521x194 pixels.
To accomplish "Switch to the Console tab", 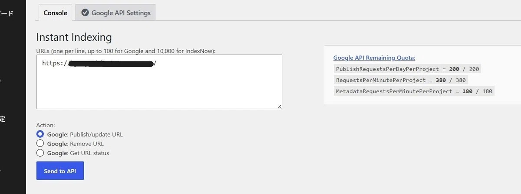I will [55, 13].
